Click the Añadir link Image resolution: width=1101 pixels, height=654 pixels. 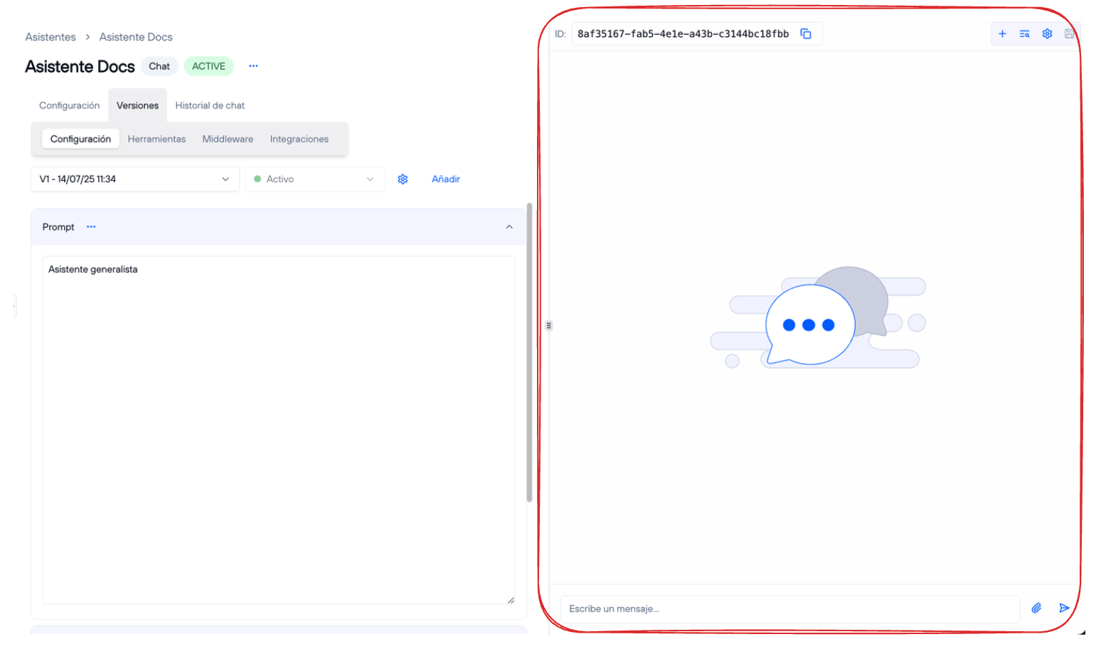[x=446, y=179]
